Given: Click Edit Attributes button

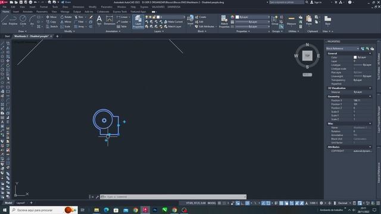Looking at the screenshot, I should 205,26.
